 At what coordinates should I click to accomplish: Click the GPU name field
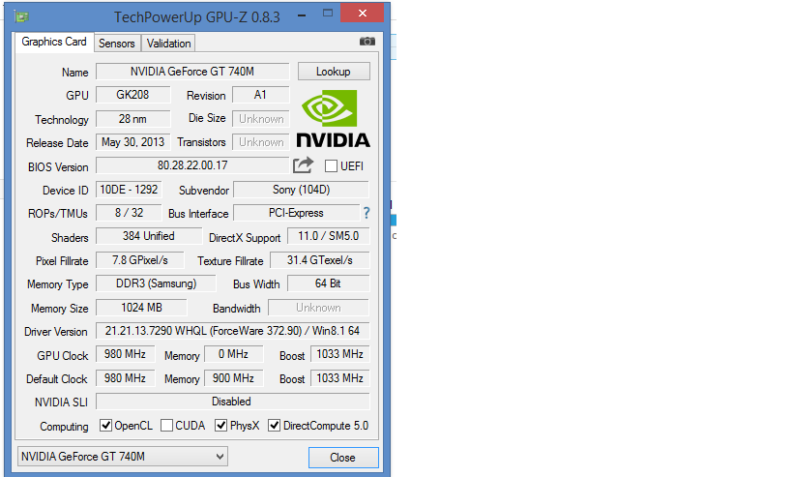click(x=192, y=72)
